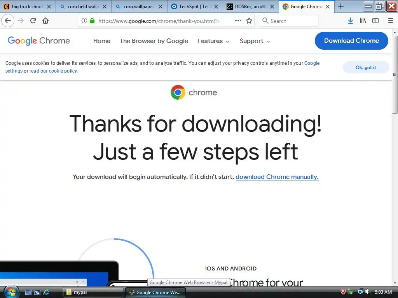Expand the Support dropdown menu
This screenshot has height=298, width=398.
255,41
